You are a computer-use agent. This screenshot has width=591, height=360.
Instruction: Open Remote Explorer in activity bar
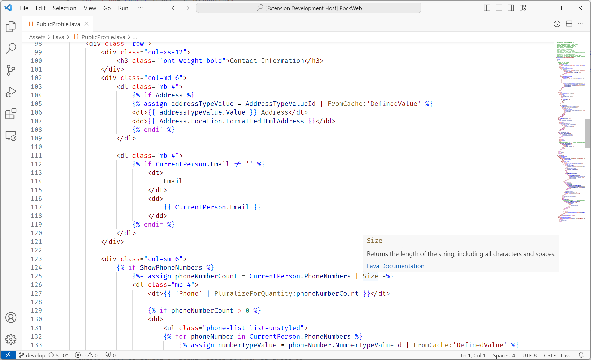click(11, 136)
